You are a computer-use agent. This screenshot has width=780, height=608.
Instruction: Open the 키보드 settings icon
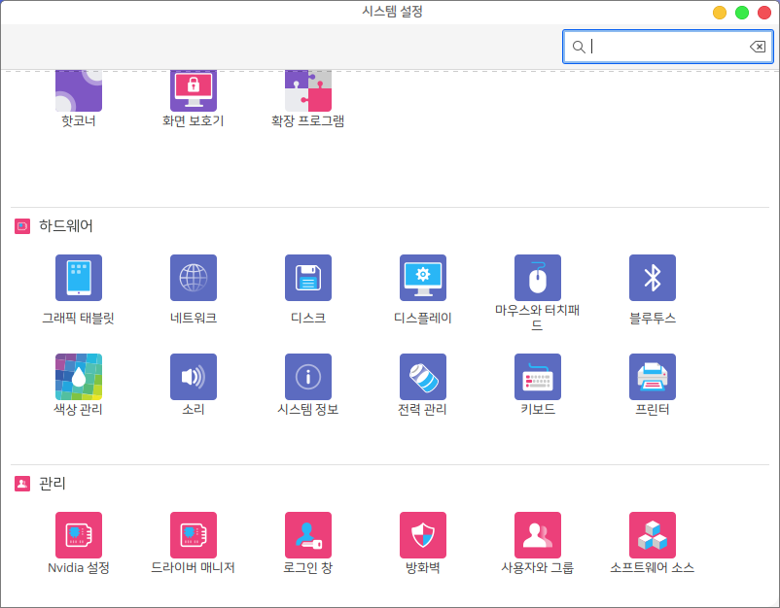tap(538, 377)
